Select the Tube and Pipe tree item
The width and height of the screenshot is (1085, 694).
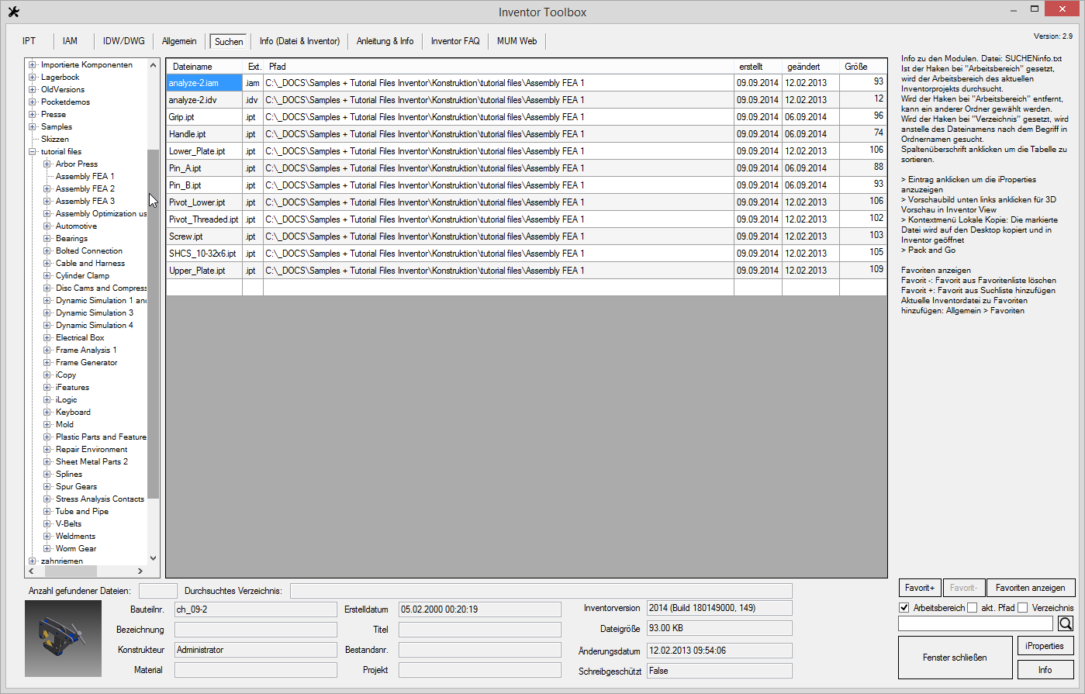coord(82,512)
